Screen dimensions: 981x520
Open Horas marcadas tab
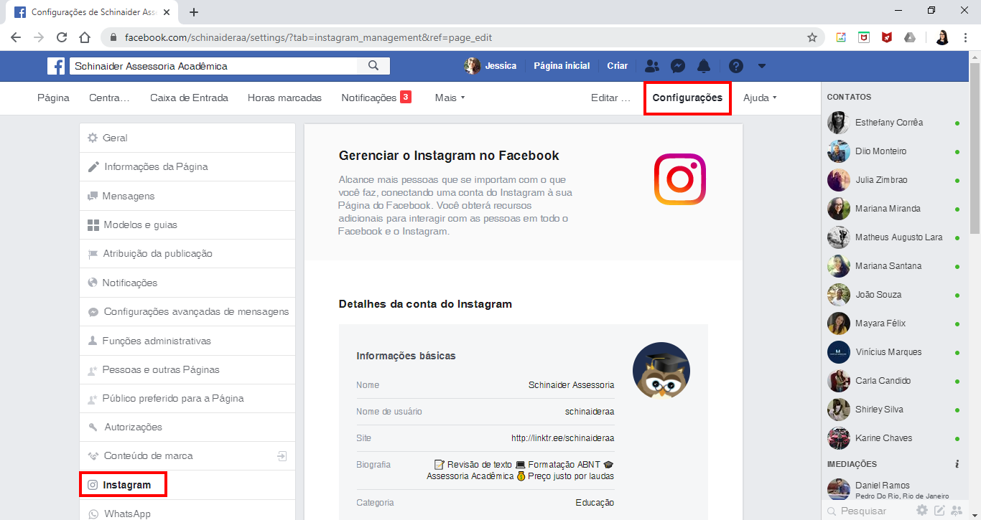coord(284,98)
